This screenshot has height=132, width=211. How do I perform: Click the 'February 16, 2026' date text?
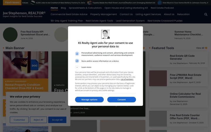[182, 38]
